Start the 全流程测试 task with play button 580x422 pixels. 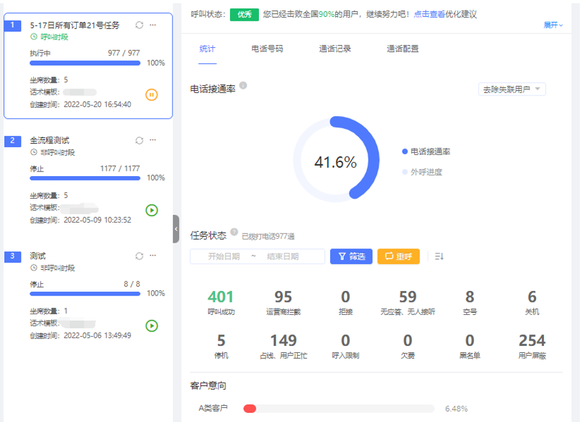point(152,210)
